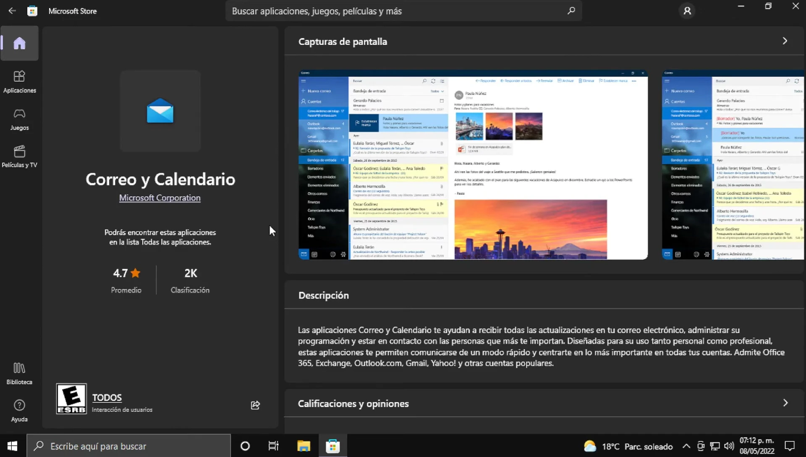Open Ayuda help in sidebar
Image resolution: width=806 pixels, height=457 pixels.
pos(19,411)
